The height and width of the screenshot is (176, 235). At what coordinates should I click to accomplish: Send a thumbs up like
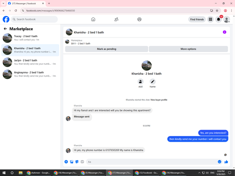pos(226,162)
